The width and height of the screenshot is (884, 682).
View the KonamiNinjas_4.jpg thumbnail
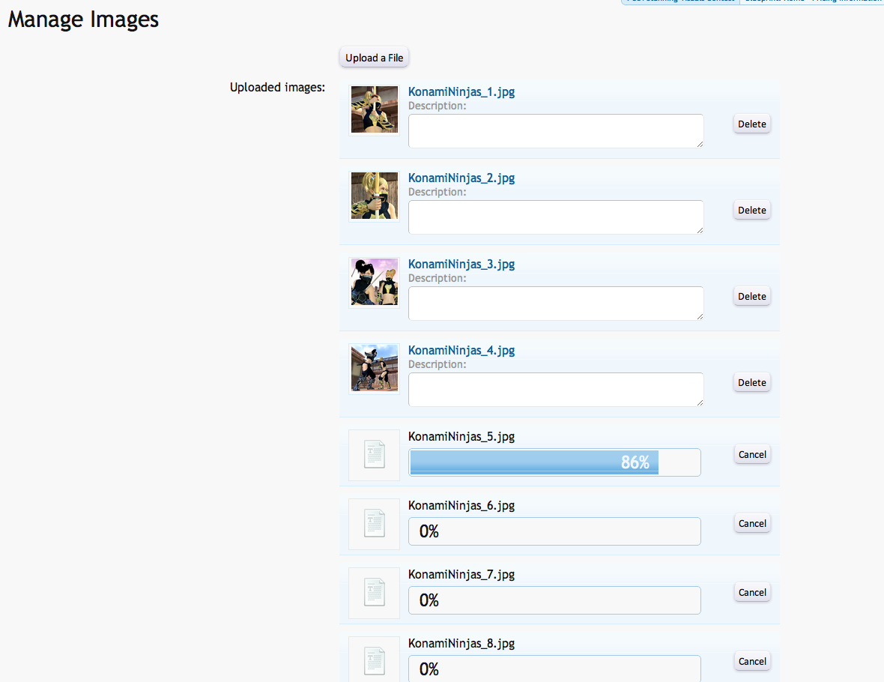pos(374,368)
